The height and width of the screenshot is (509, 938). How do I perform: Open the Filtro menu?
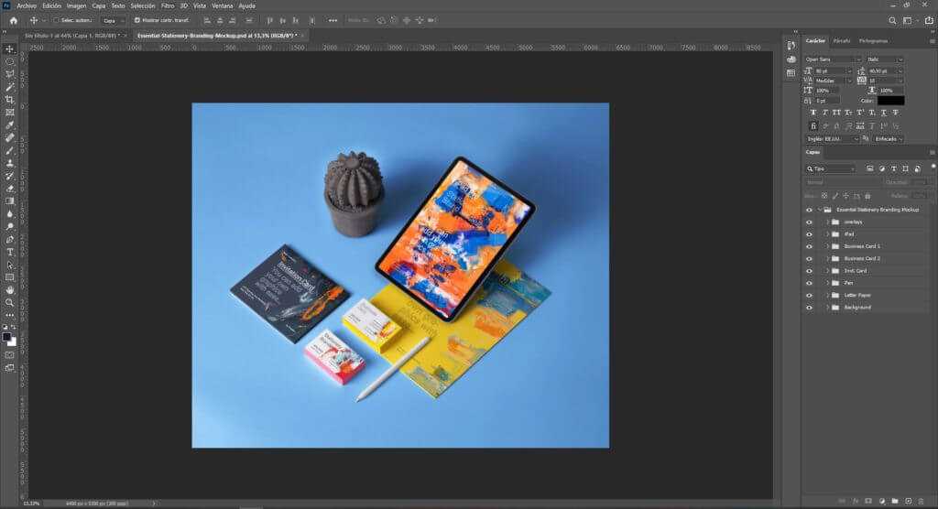[x=168, y=5]
